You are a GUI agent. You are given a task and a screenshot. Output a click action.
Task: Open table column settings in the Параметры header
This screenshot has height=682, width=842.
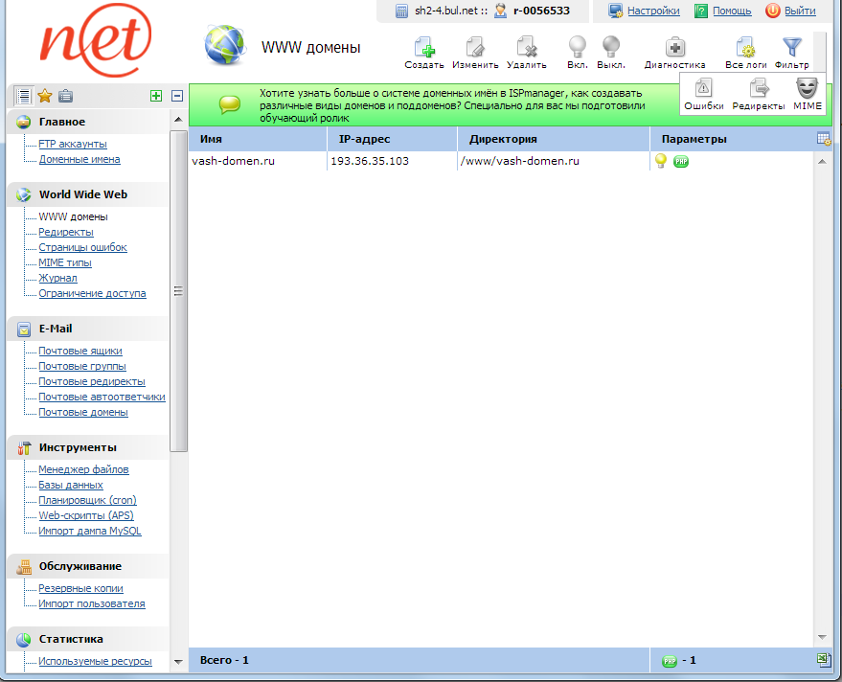tap(822, 138)
